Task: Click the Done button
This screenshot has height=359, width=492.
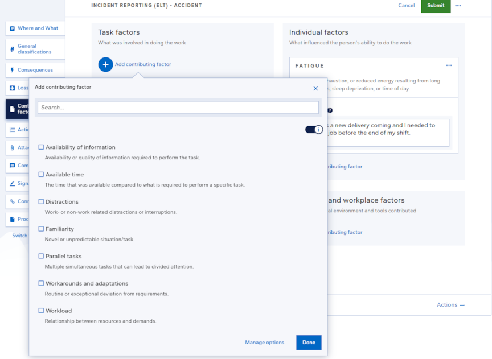Action: click(x=309, y=343)
